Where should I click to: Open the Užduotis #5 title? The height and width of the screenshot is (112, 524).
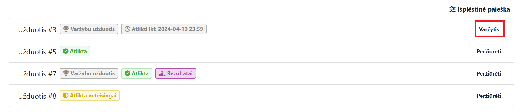click(x=37, y=52)
